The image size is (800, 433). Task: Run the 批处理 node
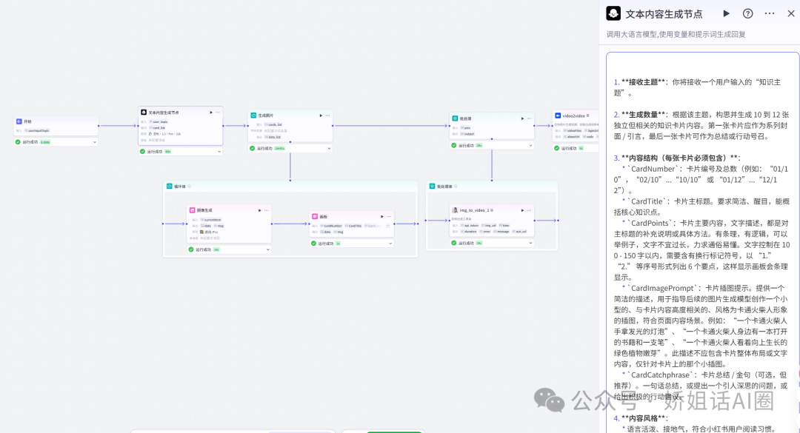(522, 118)
